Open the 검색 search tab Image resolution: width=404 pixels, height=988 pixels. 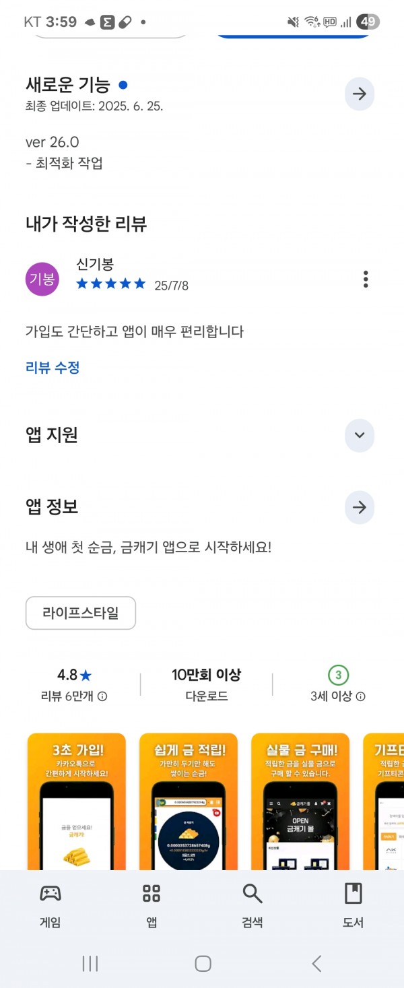pyautogui.click(x=252, y=905)
